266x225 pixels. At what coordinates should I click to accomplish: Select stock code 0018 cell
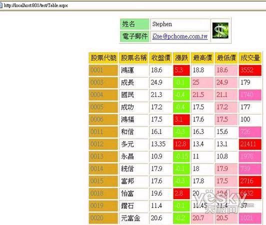(x=103, y=193)
